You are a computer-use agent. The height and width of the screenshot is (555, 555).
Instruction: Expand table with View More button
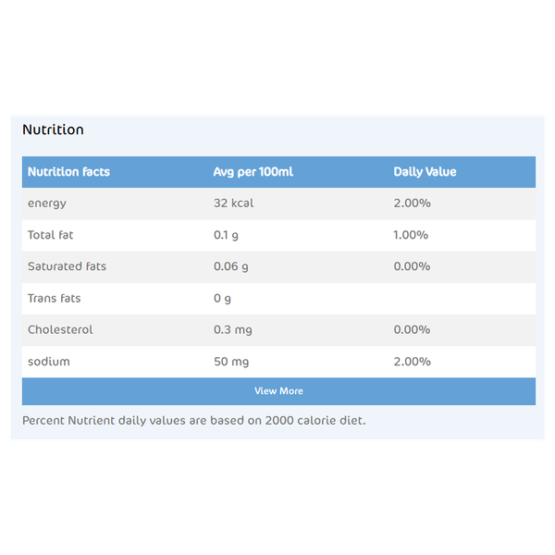[278, 391]
